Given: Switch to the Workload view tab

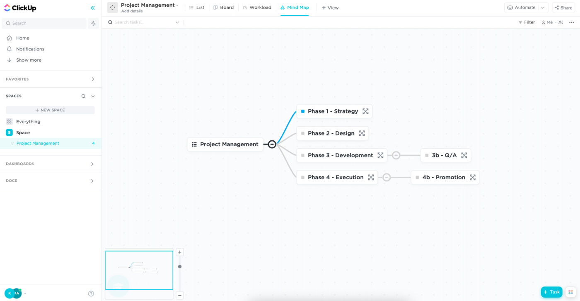Looking at the screenshot, I should click(x=257, y=7).
